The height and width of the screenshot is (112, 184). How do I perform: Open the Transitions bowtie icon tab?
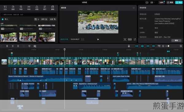point(29,8)
